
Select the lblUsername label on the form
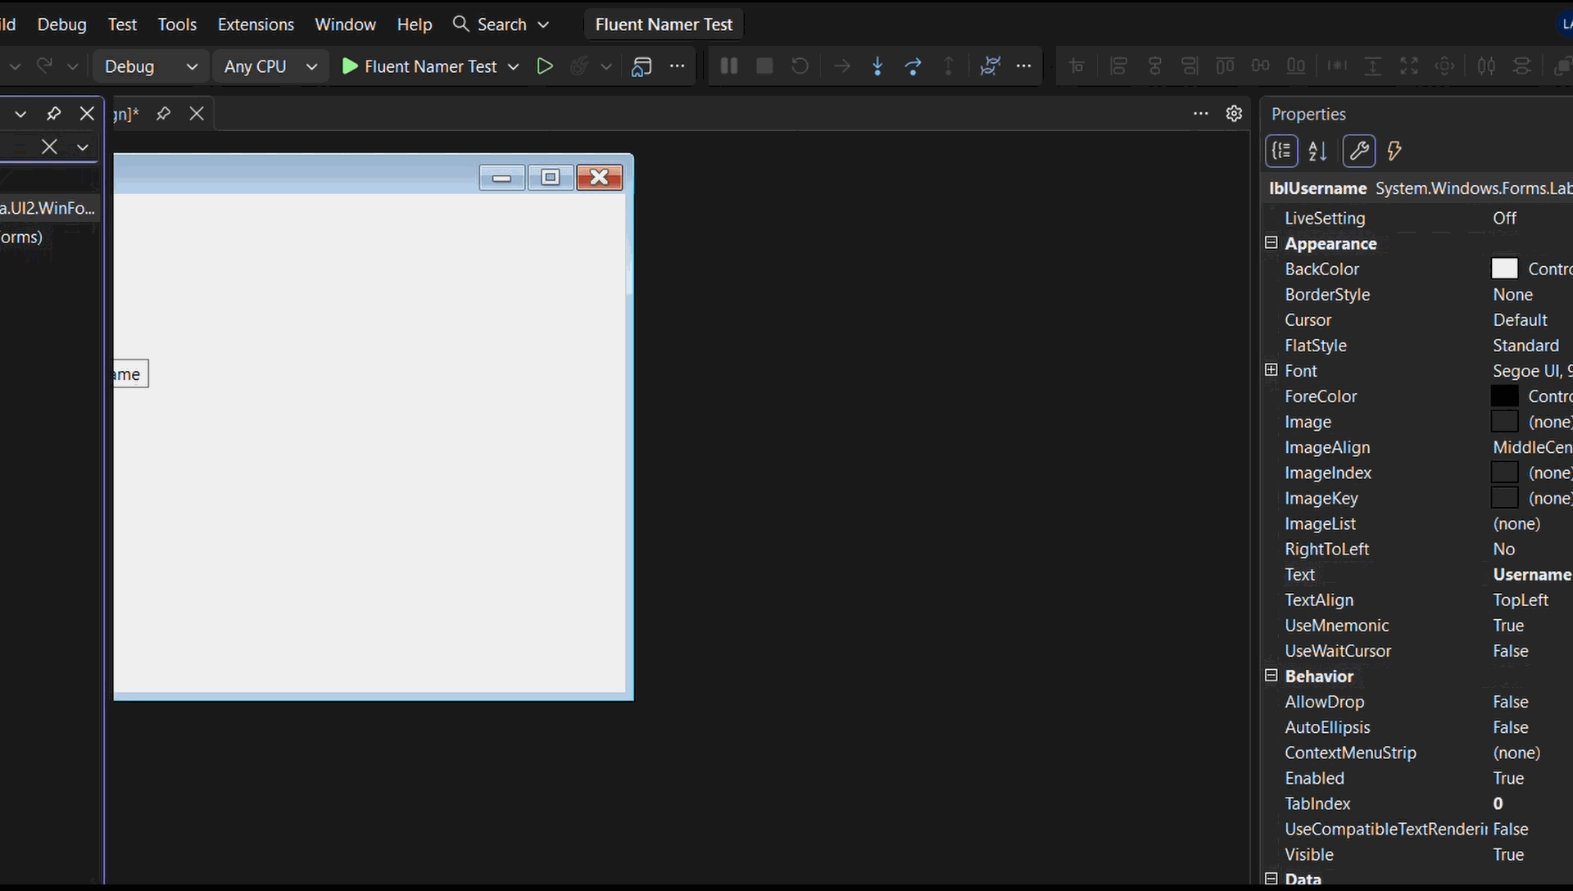tap(131, 373)
